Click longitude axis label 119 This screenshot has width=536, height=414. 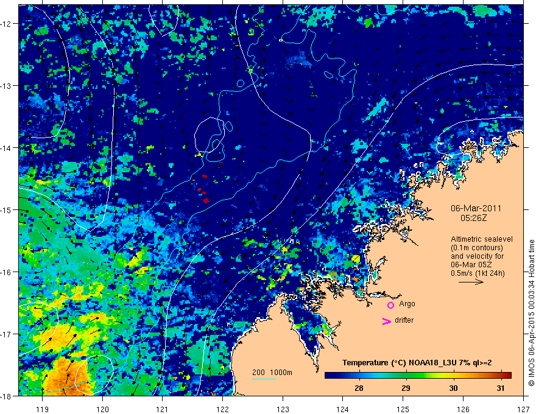(x=42, y=409)
